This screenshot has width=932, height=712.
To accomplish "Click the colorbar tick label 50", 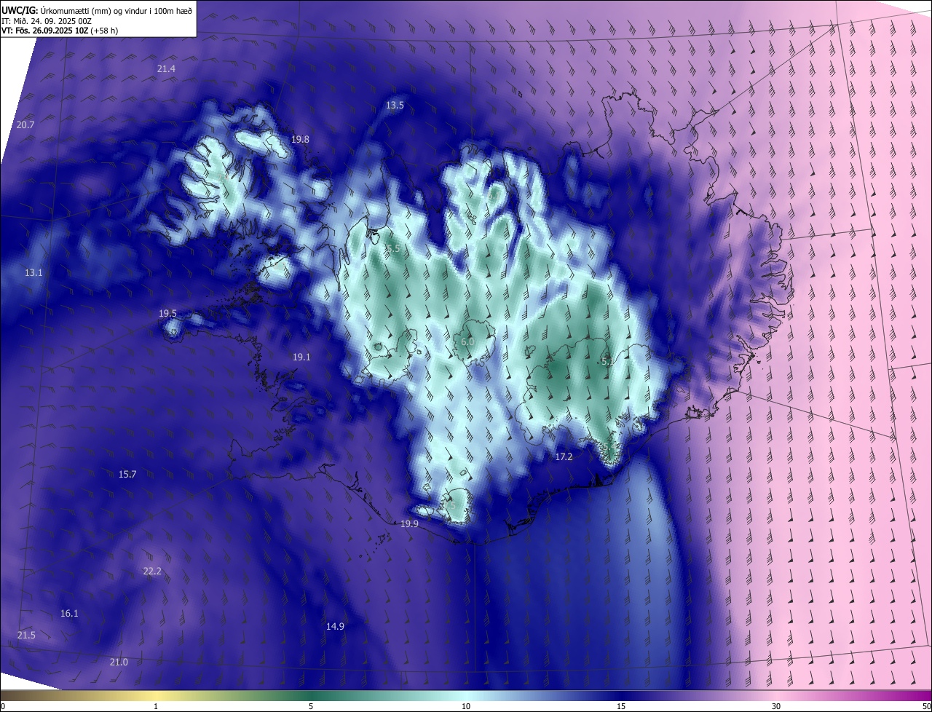I will (926, 706).
